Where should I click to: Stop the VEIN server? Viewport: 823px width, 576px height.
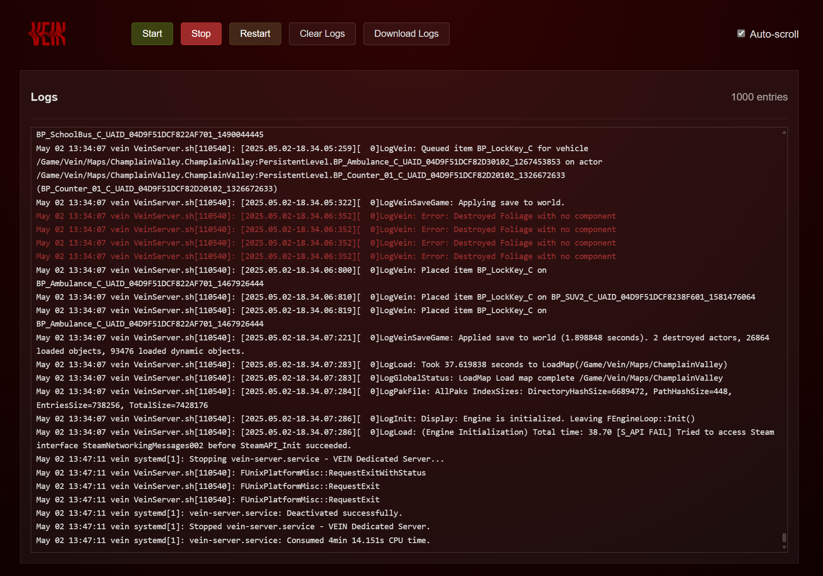point(201,34)
